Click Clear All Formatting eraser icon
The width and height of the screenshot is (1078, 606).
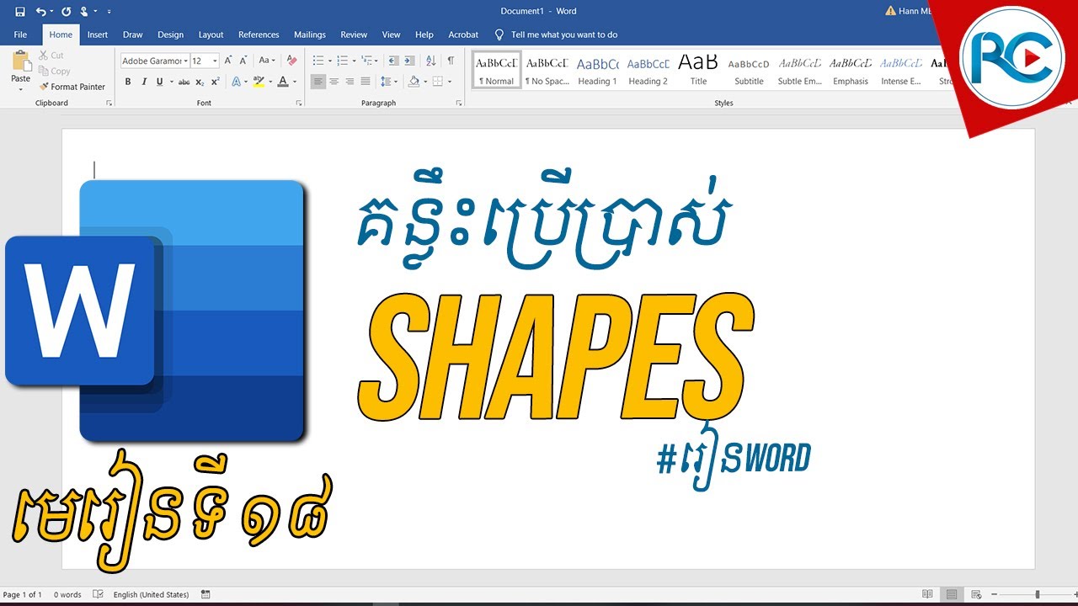click(291, 61)
